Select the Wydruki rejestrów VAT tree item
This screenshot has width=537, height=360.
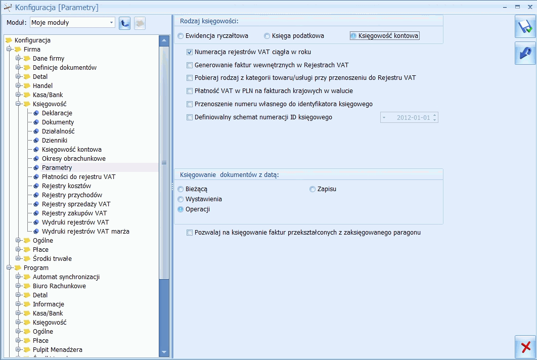pyautogui.click(x=75, y=222)
